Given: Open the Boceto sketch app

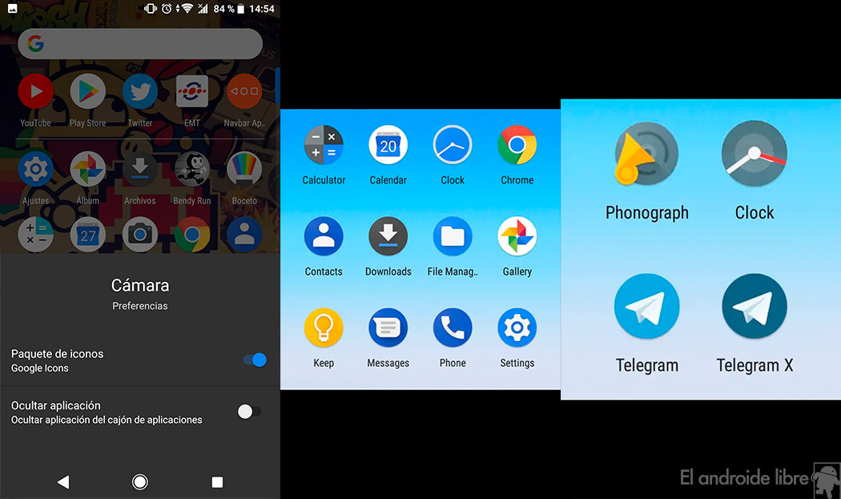Looking at the screenshot, I should click(244, 170).
